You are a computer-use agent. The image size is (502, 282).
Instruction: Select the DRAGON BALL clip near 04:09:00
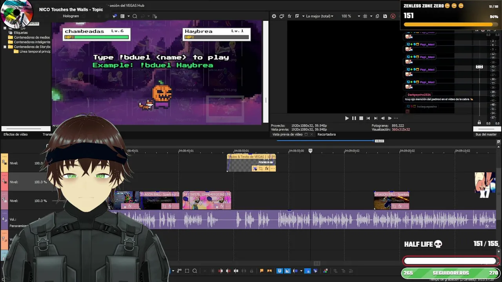[391, 200]
